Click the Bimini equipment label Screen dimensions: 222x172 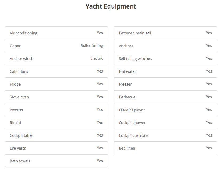coord(15,123)
